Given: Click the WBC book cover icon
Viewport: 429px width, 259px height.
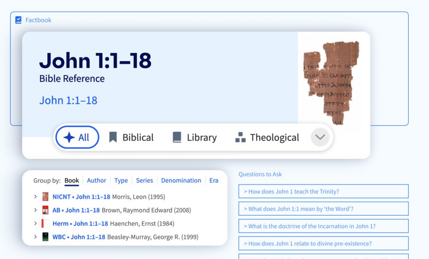Looking at the screenshot, I should 45,237.
